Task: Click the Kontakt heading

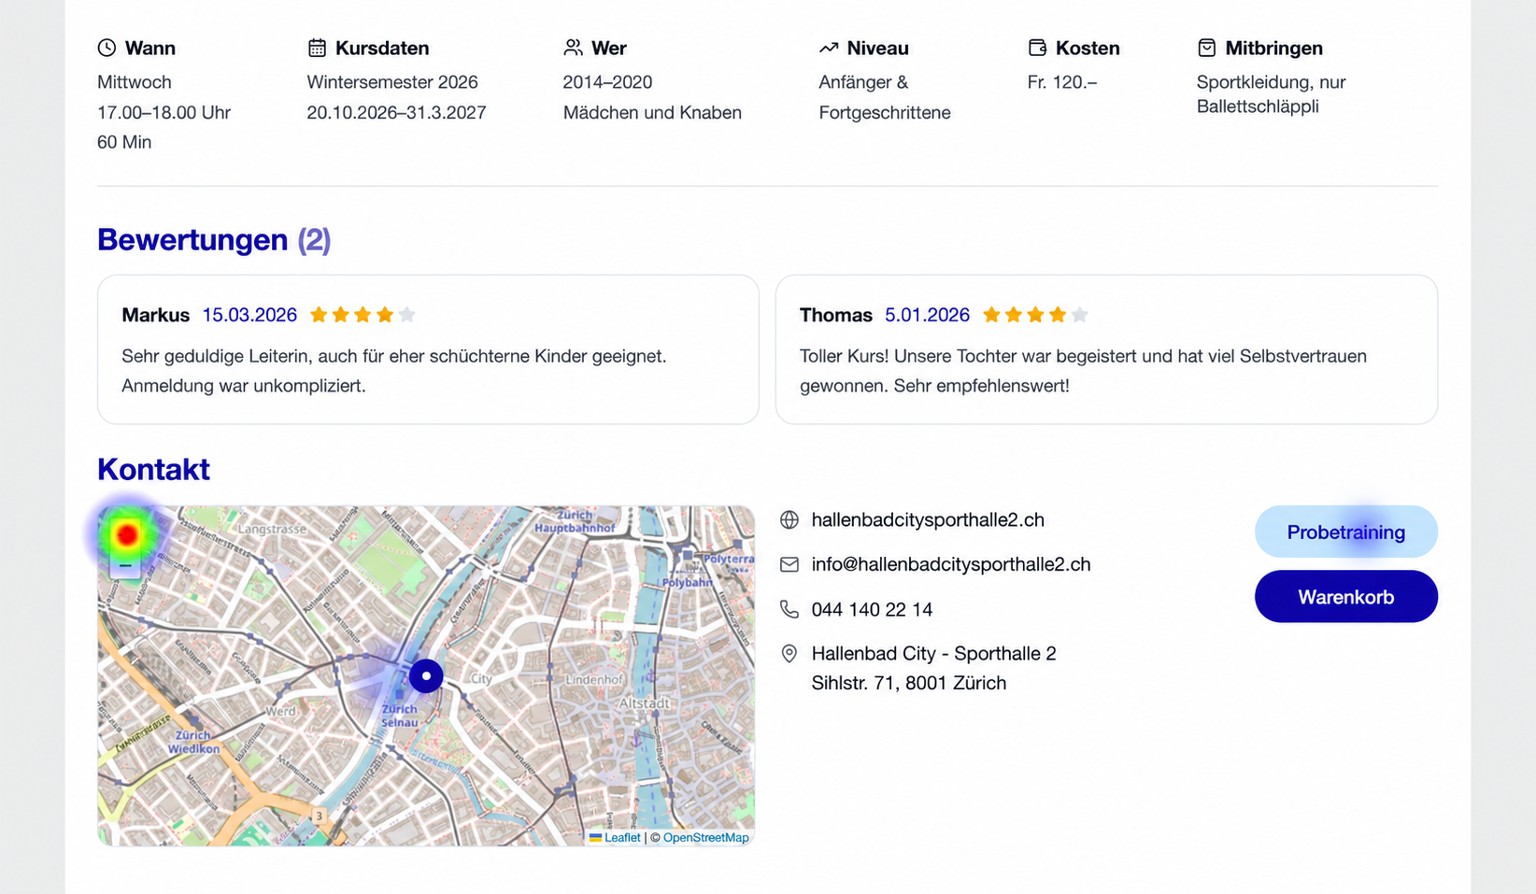Action: coord(153,469)
